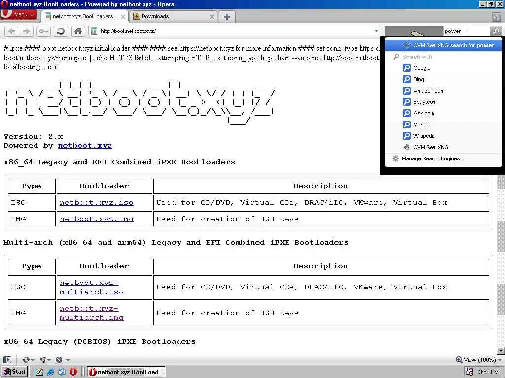
Task: Click Used for creation of USB Keys in first table
Action: pyautogui.click(x=228, y=219)
